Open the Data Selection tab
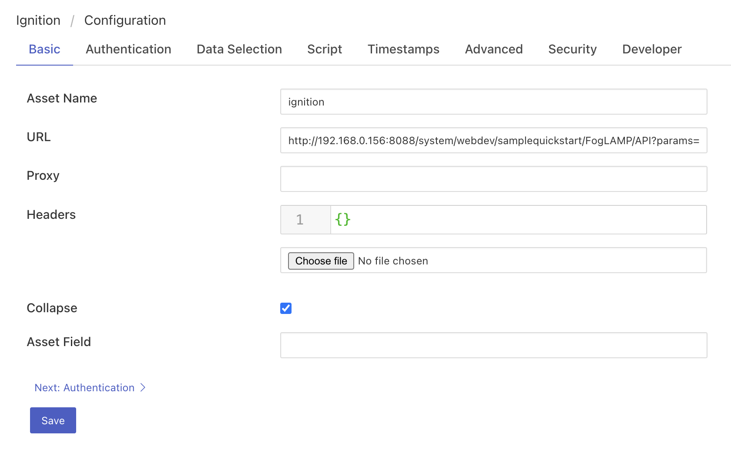Screen dimensions: 731x449 click(239, 50)
